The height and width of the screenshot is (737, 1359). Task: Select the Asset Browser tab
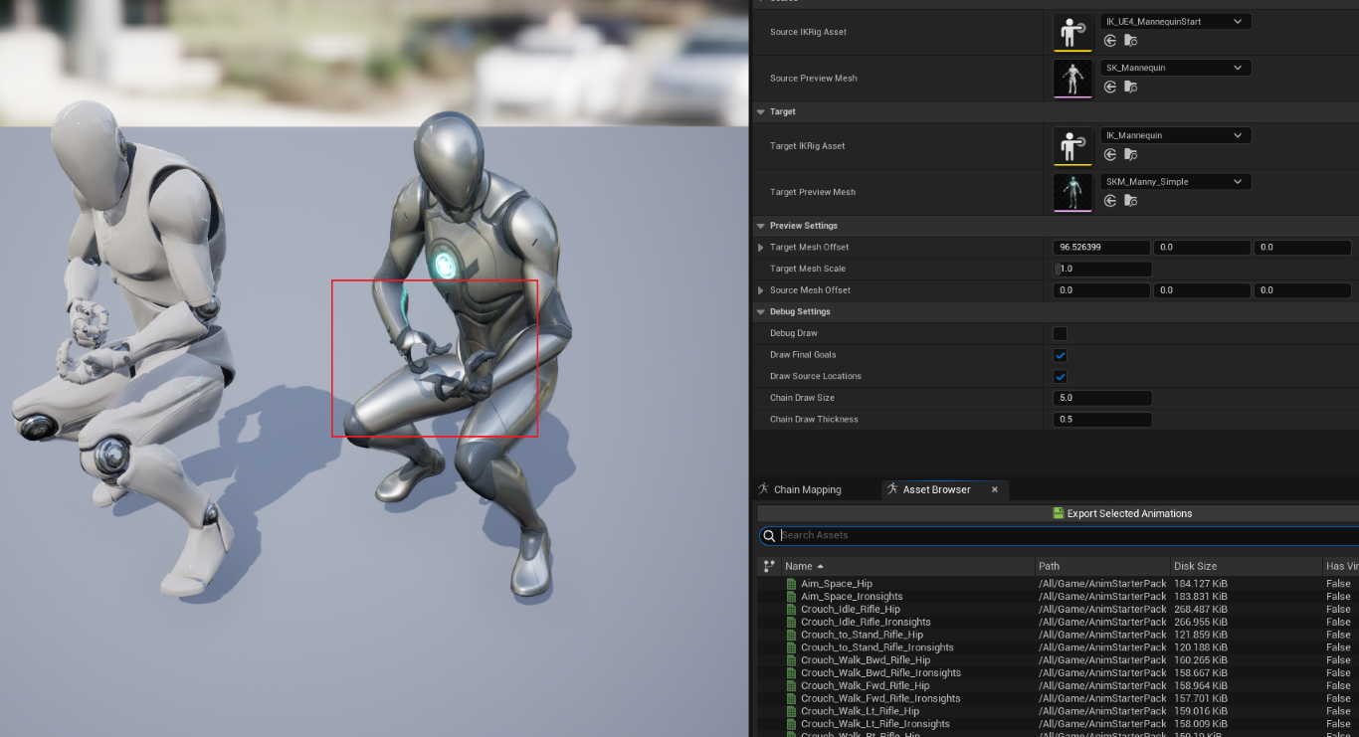click(936, 489)
